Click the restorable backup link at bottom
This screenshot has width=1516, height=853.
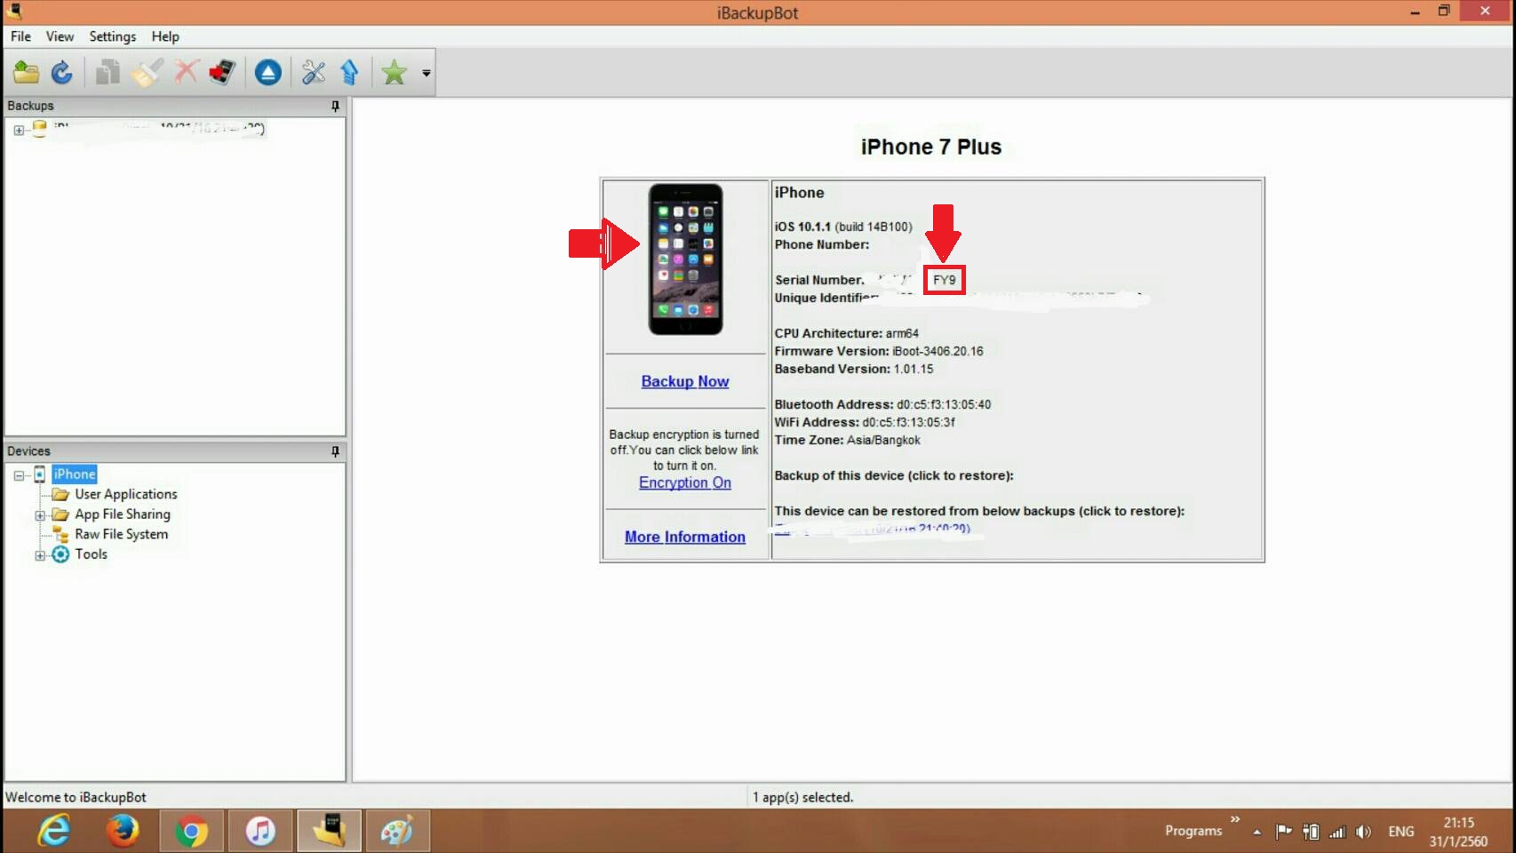873,529
